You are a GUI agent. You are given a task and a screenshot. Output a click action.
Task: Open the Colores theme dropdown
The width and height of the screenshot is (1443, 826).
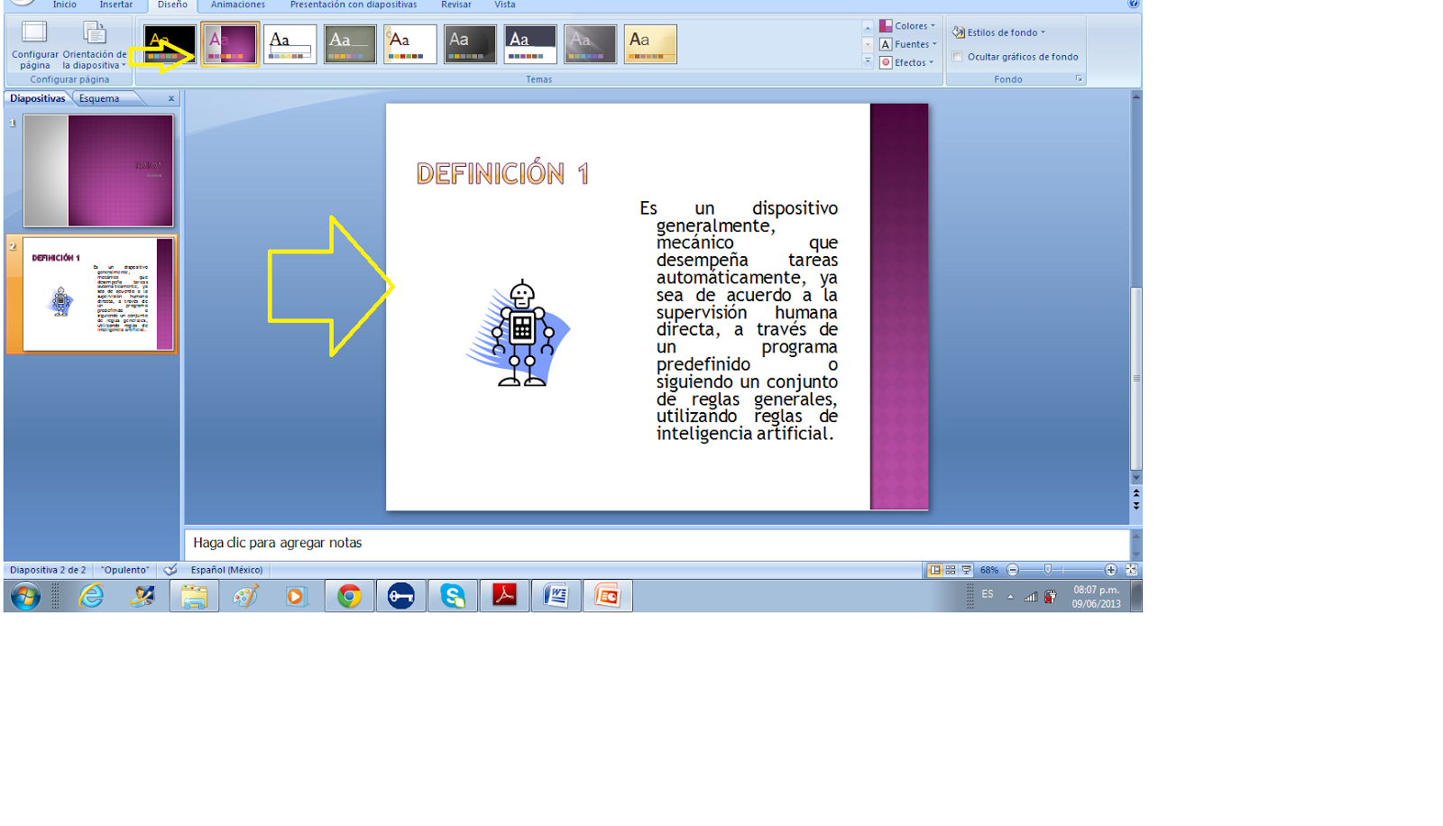pyautogui.click(x=909, y=25)
